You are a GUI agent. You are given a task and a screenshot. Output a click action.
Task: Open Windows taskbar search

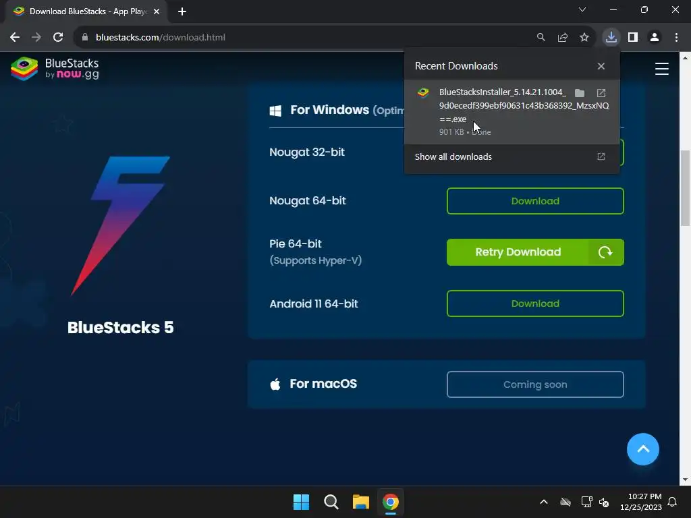point(331,502)
